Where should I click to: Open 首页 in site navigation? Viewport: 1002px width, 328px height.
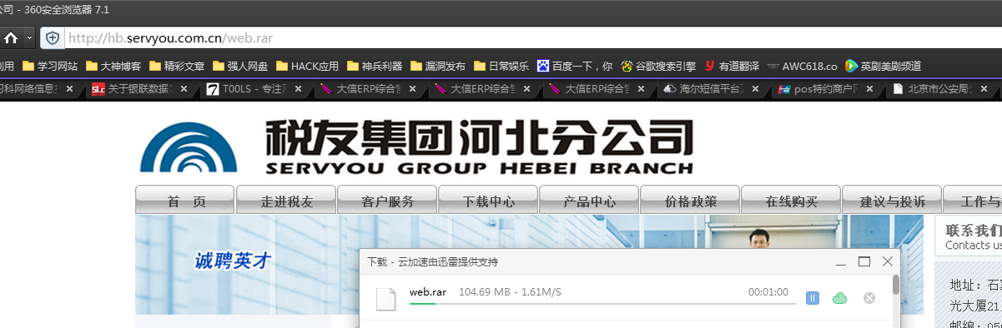pos(185,201)
